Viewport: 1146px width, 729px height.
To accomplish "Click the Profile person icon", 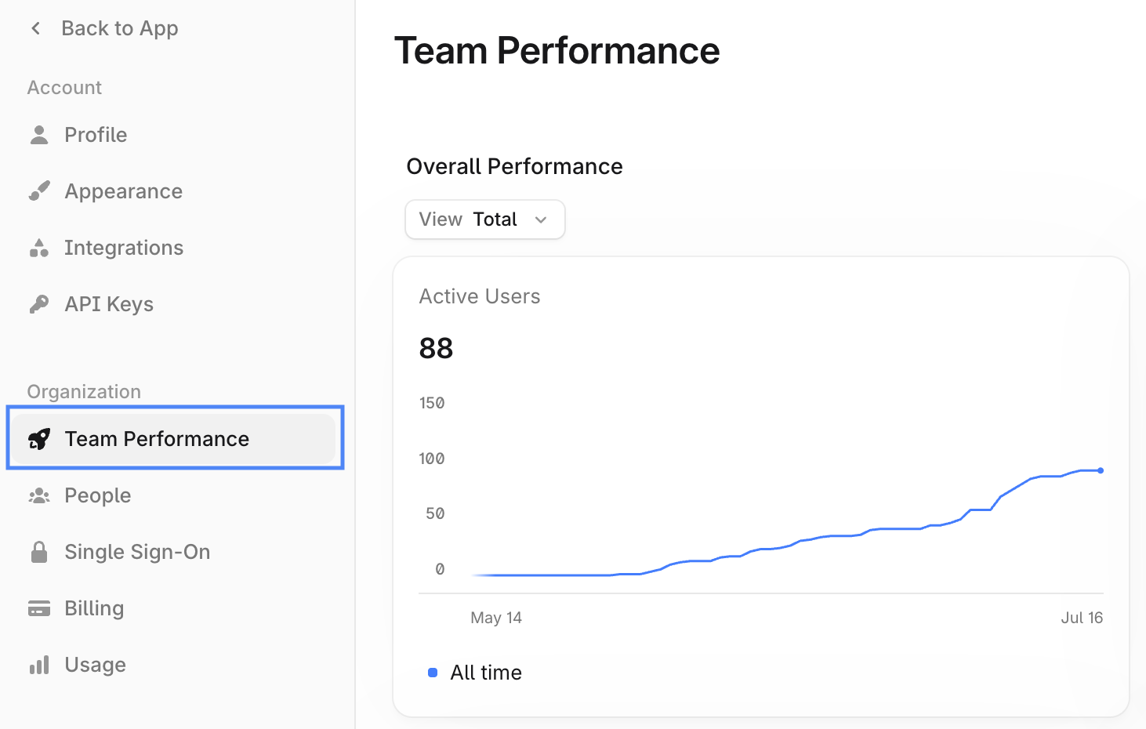I will 39,135.
